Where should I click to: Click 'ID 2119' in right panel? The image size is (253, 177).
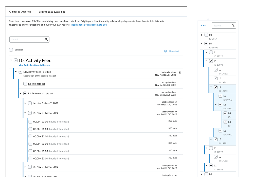[213, 39]
